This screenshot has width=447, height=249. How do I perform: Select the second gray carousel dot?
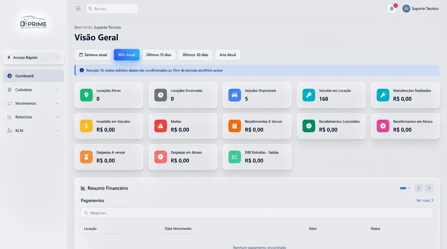[x=409, y=188]
